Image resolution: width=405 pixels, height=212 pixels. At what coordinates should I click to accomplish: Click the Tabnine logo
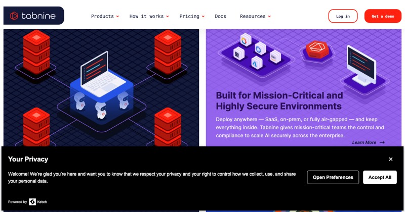click(x=33, y=16)
